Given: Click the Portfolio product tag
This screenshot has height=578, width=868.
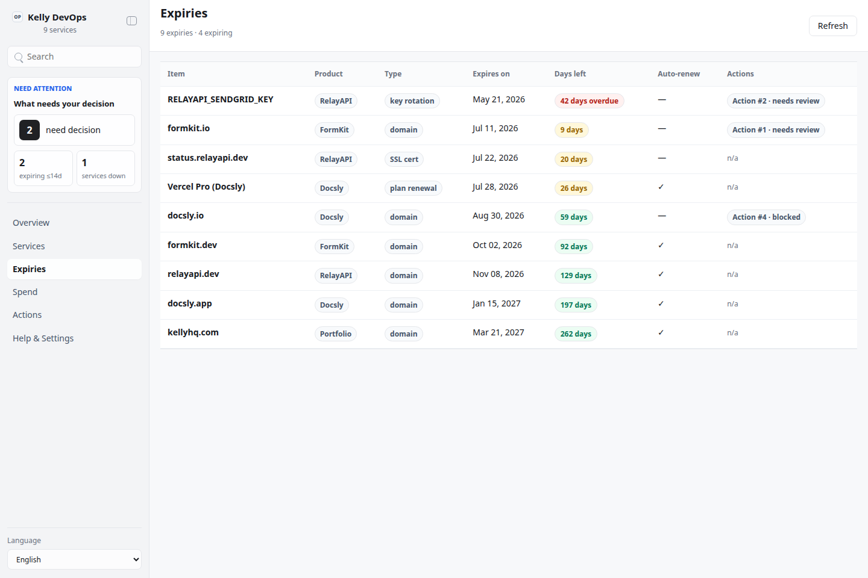Looking at the screenshot, I should click(336, 334).
